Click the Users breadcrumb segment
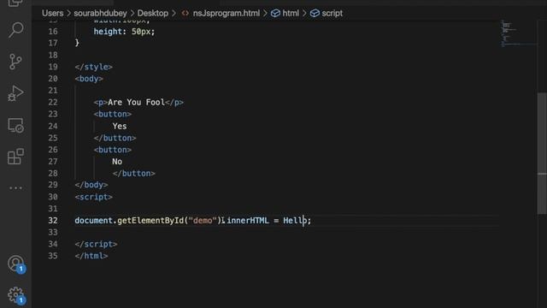 [53, 14]
